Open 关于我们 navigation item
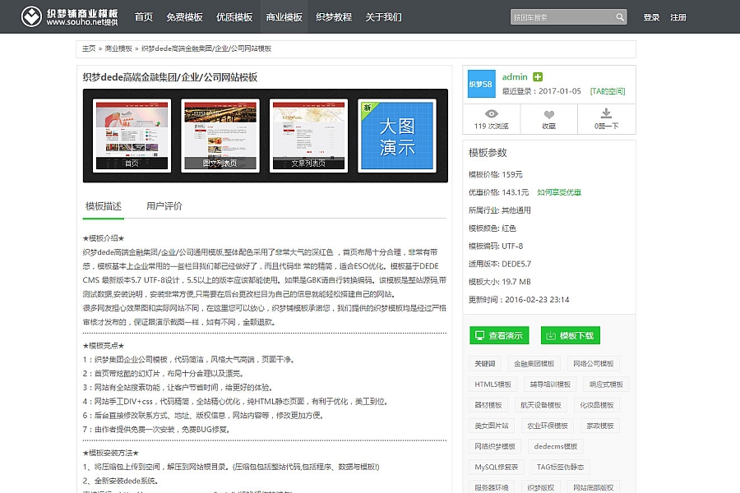This screenshot has height=493, width=740. point(384,17)
